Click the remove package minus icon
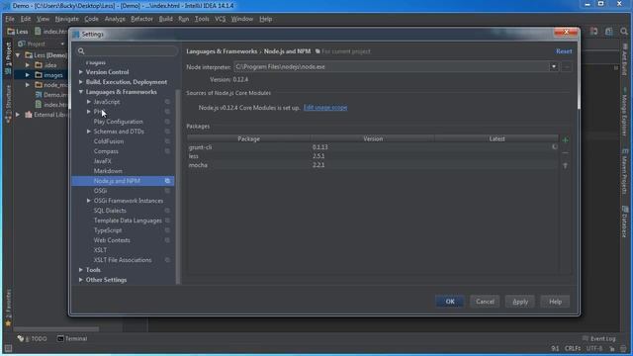 tap(565, 153)
